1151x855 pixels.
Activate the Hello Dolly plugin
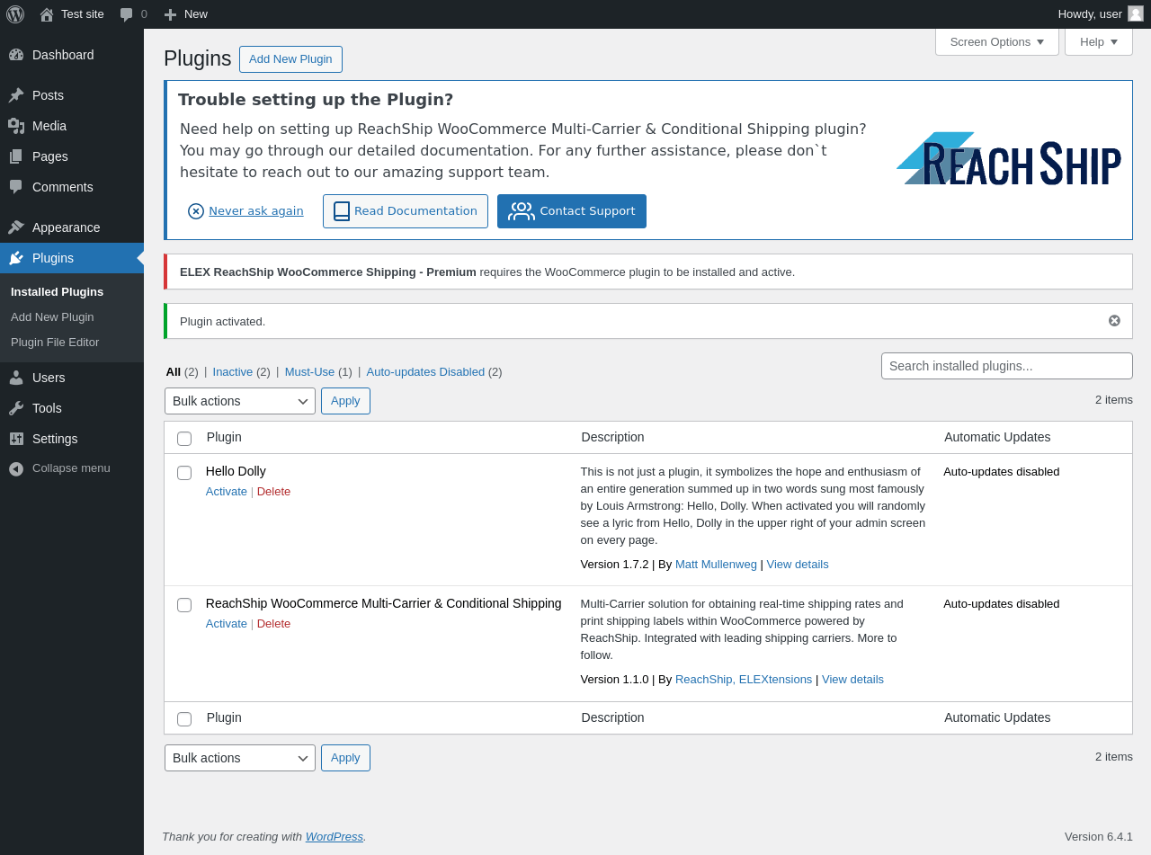227,492
